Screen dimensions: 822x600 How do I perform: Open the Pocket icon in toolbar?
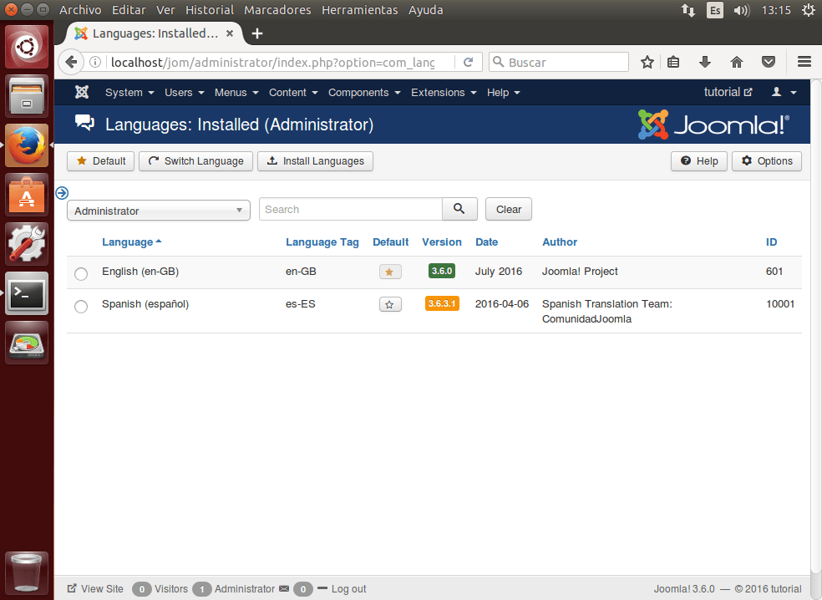coord(769,63)
